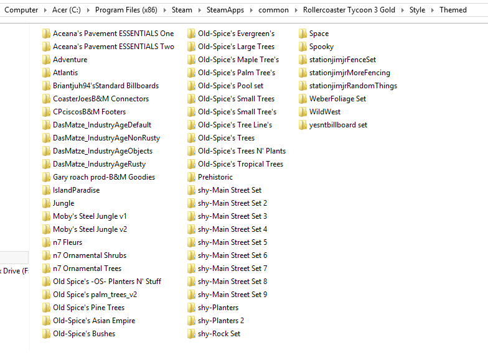Click the Spooky folder icon

pos(303,47)
